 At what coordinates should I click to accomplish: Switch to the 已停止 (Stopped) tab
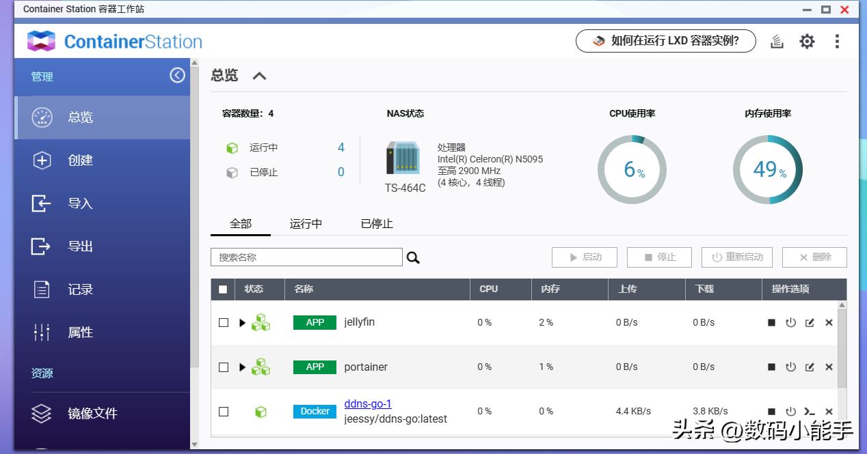(375, 223)
